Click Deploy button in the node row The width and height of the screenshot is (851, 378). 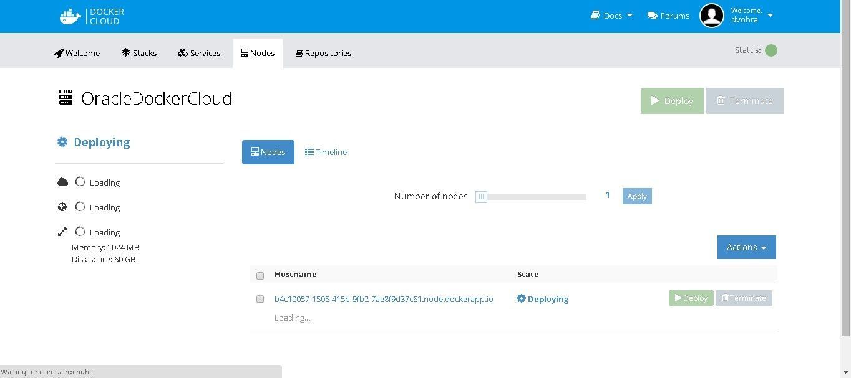click(691, 298)
